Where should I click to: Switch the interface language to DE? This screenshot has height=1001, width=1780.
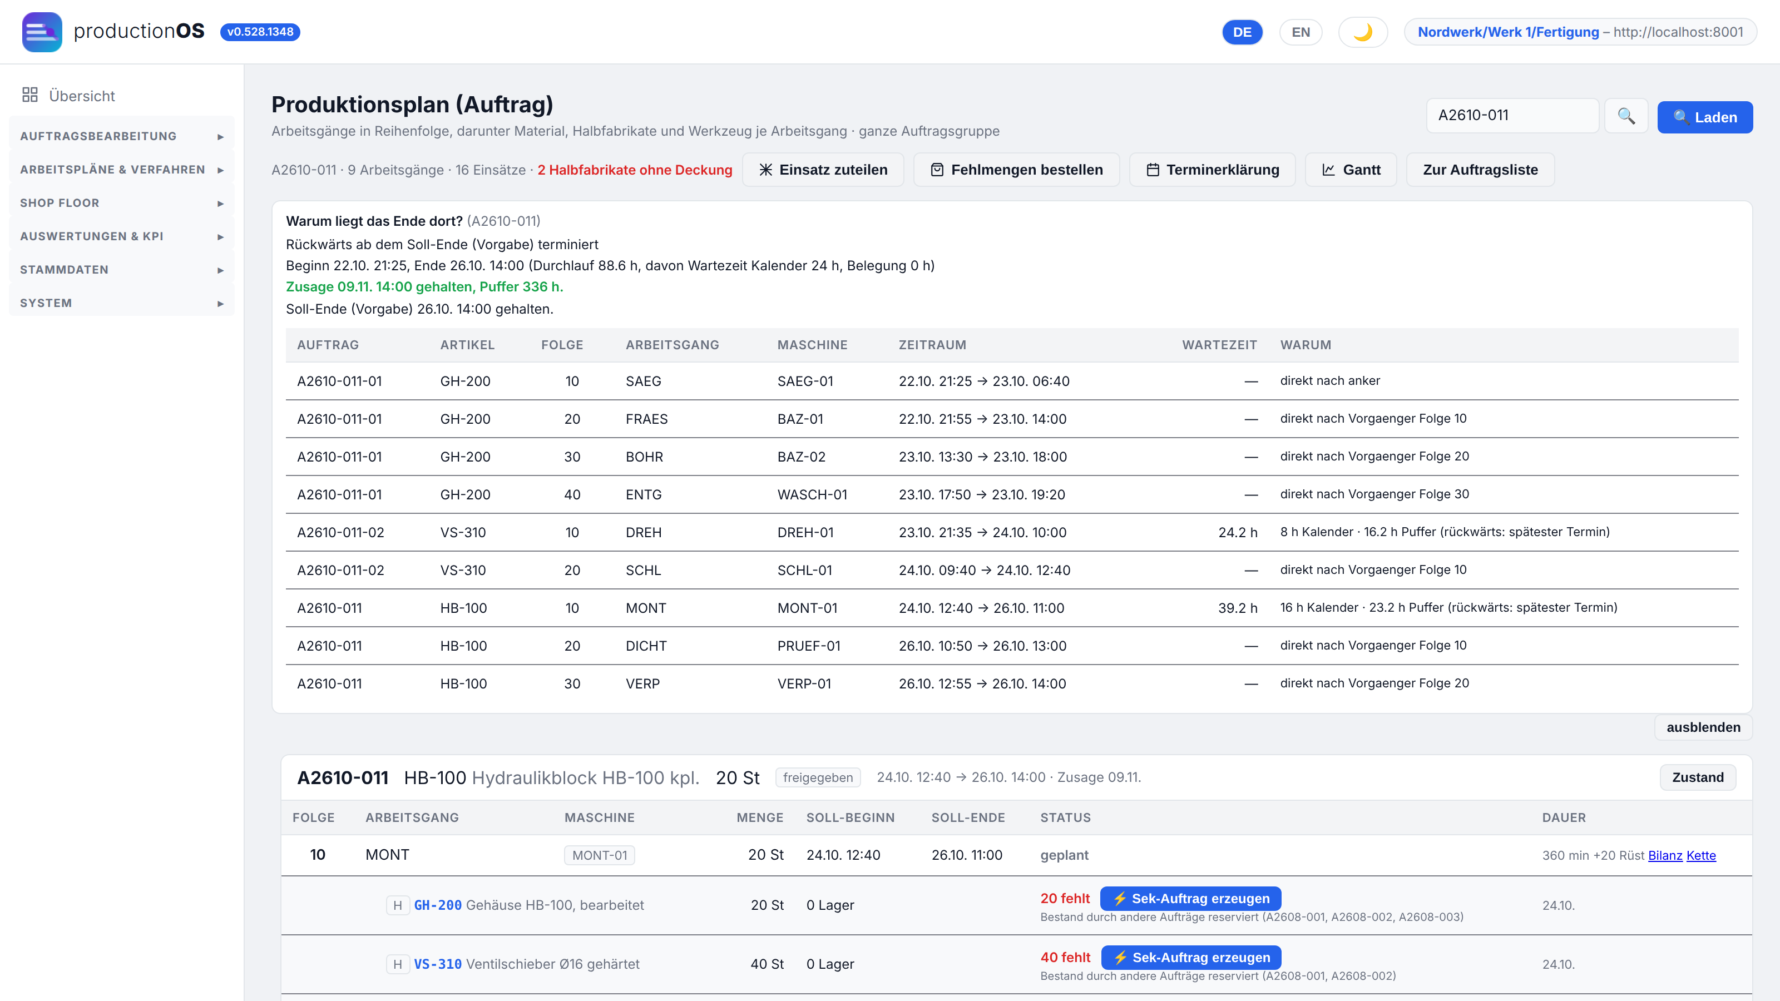[x=1242, y=32]
